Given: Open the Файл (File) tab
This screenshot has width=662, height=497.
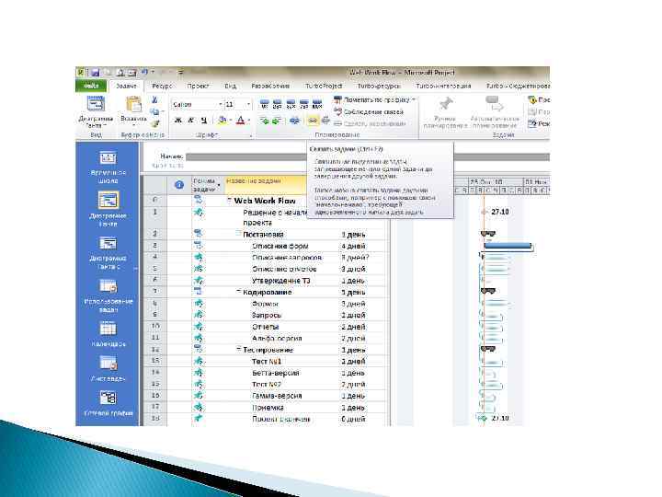Looking at the screenshot, I should pos(91,86).
